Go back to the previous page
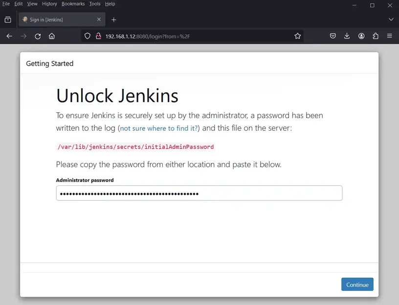Screen dimensions: 399x305 [9, 36]
